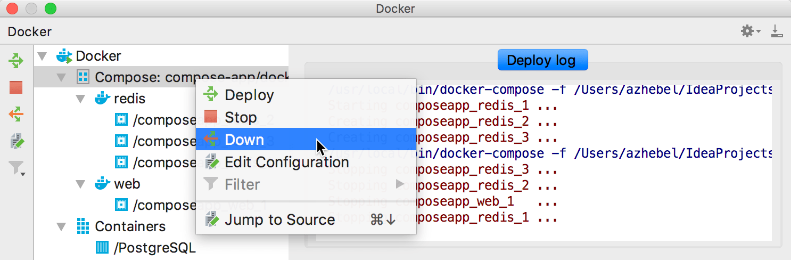This screenshot has width=791, height=260.
Task: Click Edit Configuration icon in left toolbar
Action: (x=17, y=142)
